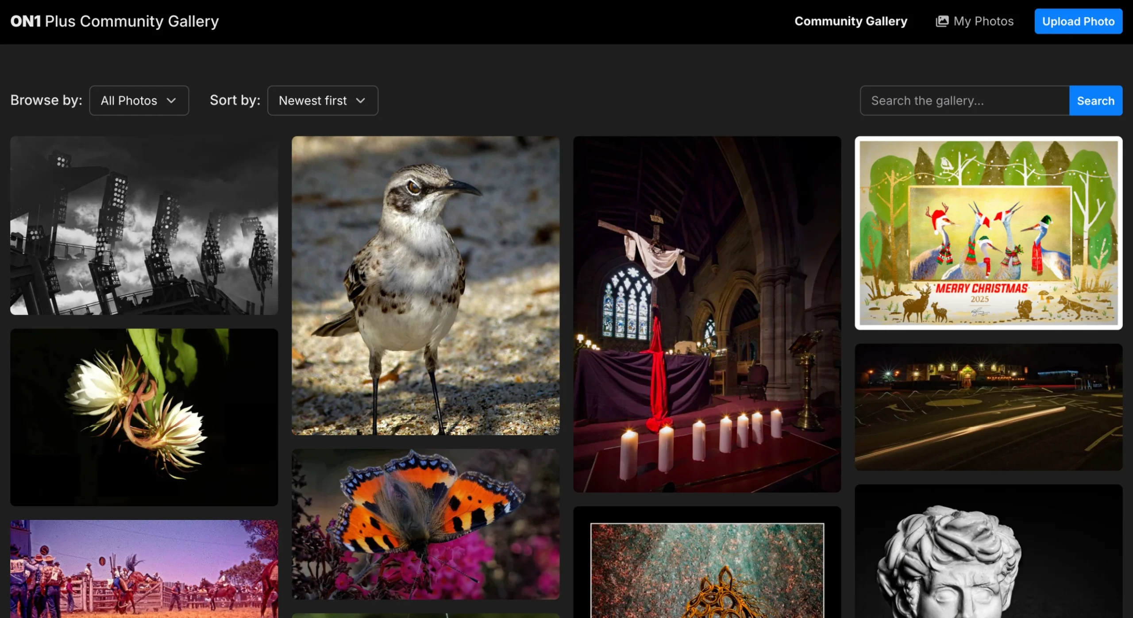Open the black-and-white stadium lights photo
1133x618 pixels.
pyautogui.click(x=144, y=226)
